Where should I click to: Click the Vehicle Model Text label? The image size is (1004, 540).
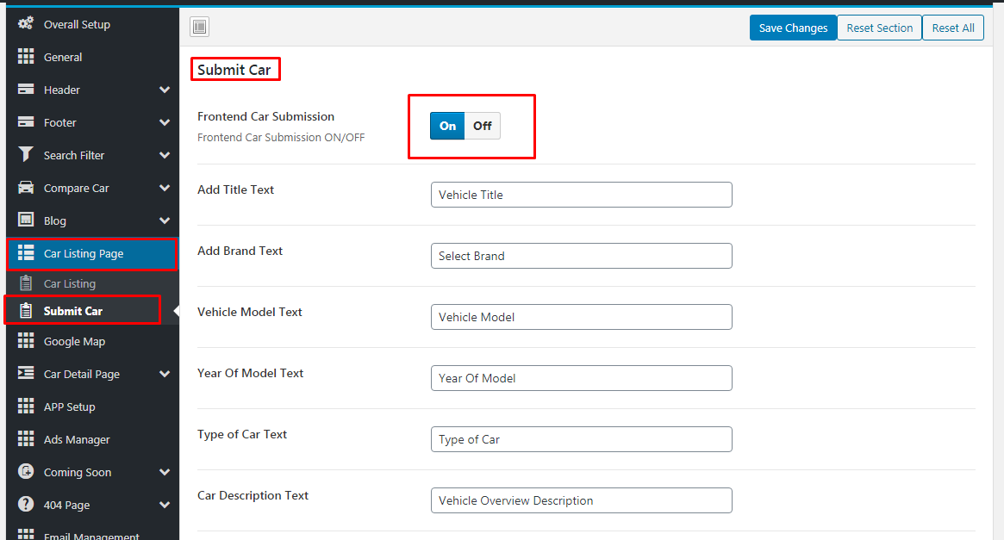250,312
